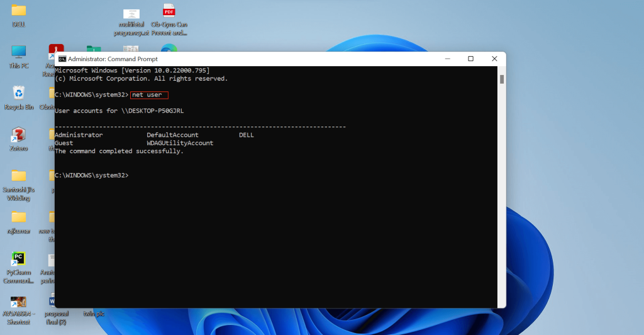Click the Command Prompt title bar icon
Image resolution: width=644 pixels, height=335 pixels.
(62, 59)
